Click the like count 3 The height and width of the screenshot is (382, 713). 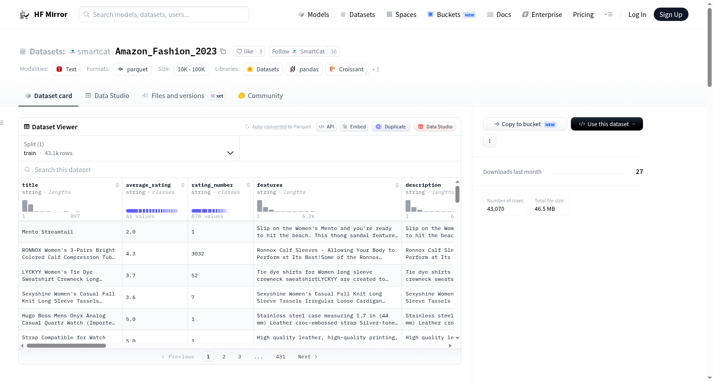[x=261, y=51]
